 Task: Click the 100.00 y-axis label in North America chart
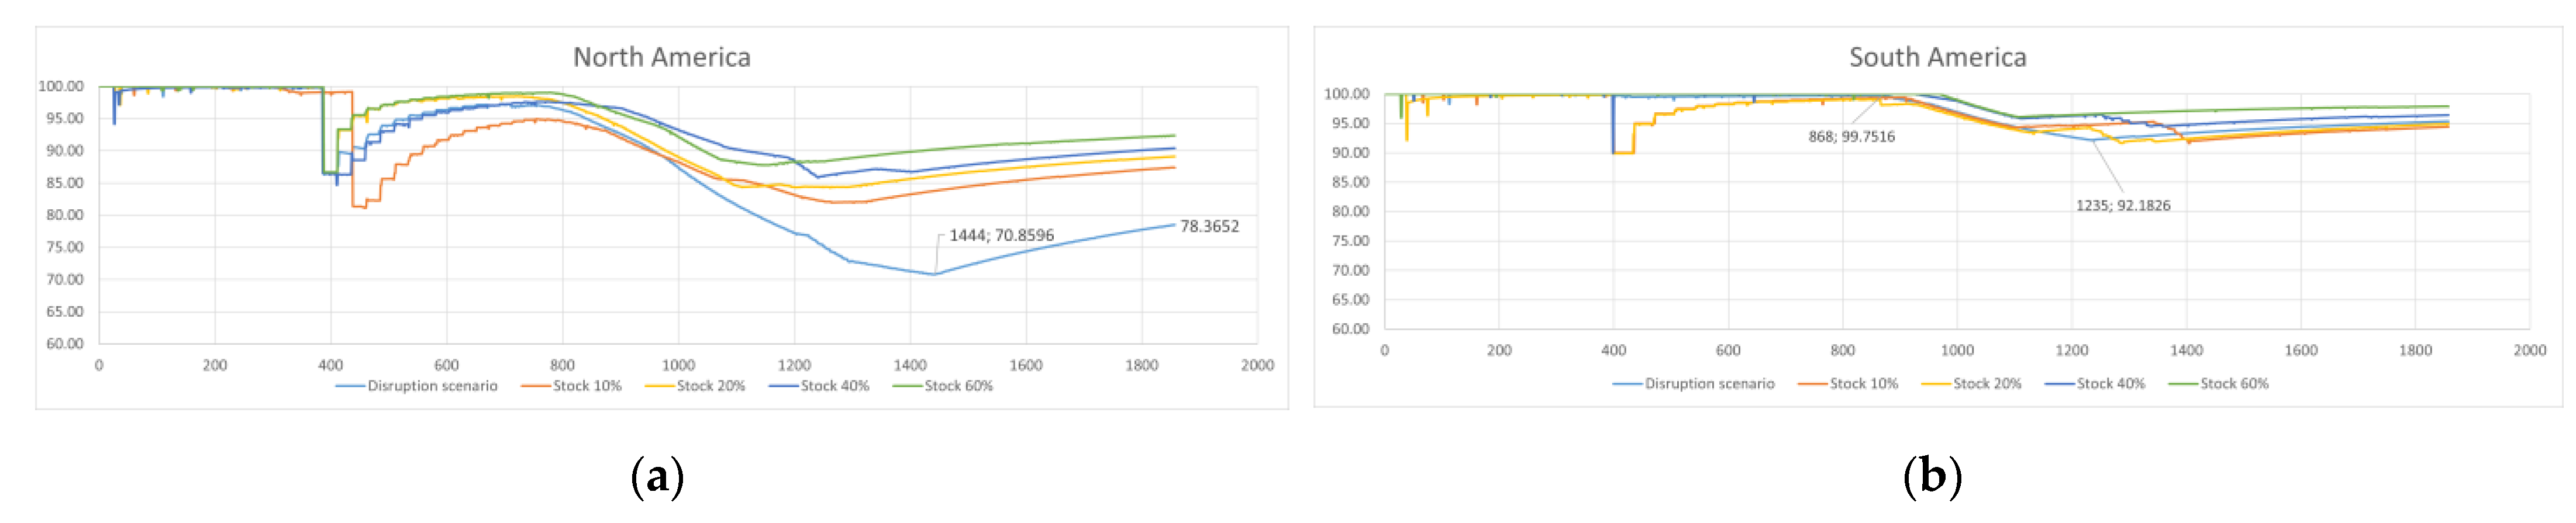pyautogui.click(x=61, y=87)
